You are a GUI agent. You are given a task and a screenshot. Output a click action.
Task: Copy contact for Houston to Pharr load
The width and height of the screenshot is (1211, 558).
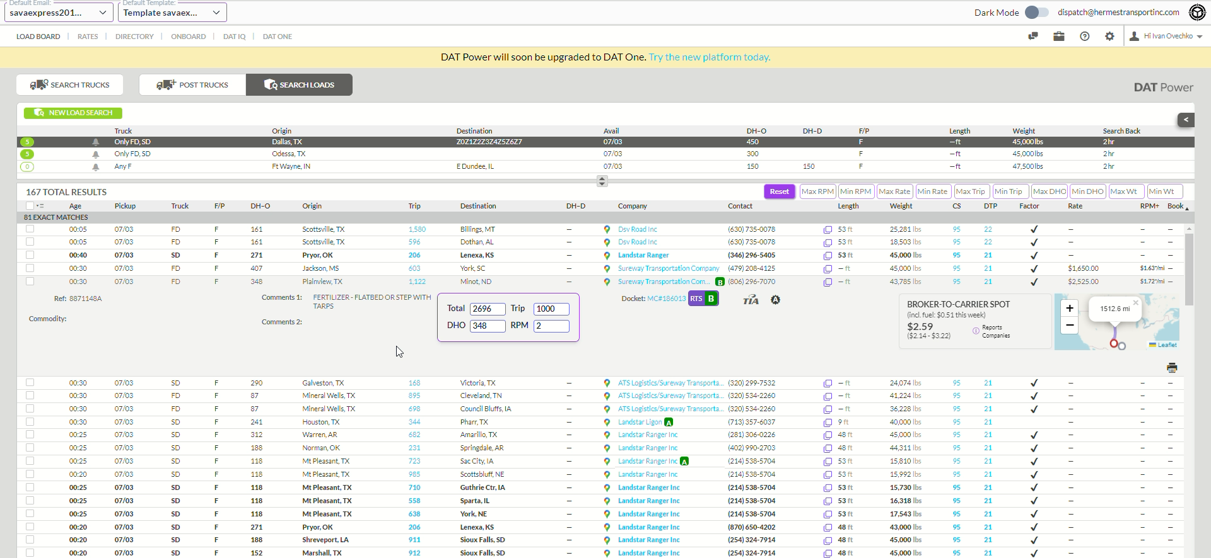coord(828,423)
